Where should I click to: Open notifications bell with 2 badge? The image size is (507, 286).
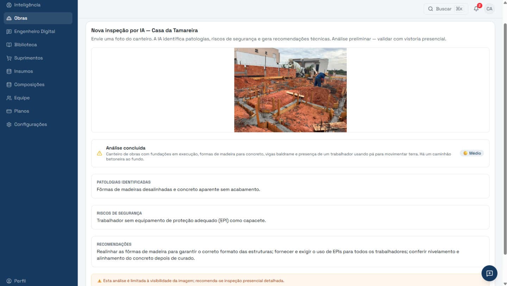point(476,8)
